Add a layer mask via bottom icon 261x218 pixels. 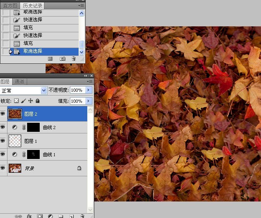tap(40, 216)
